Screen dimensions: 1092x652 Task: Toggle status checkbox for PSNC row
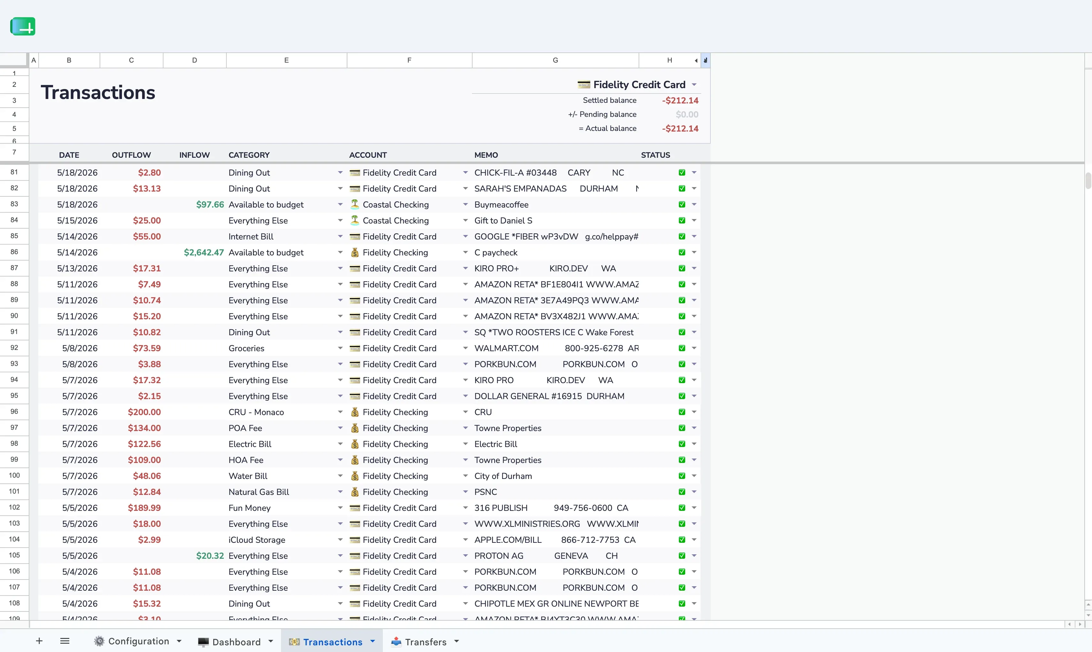click(682, 492)
